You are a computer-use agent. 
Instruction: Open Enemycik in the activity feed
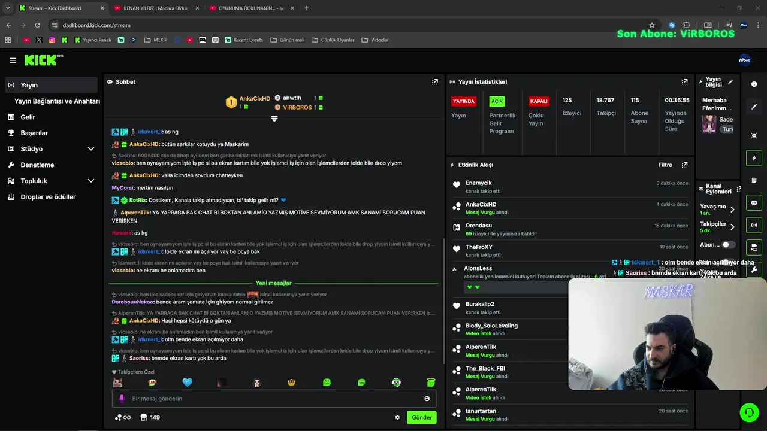click(478, 183)
